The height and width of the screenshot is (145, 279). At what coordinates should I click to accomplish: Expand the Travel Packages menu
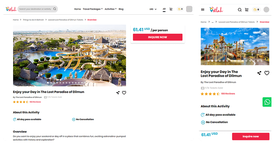[x=93, y=9]
